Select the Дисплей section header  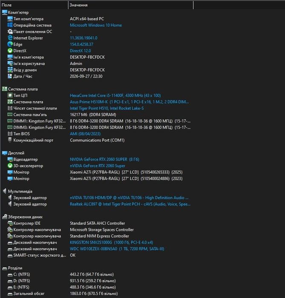(16, 153)
